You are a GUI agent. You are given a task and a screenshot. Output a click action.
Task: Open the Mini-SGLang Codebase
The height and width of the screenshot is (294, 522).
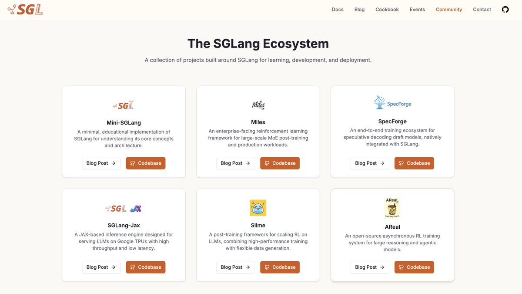[146, 163]
